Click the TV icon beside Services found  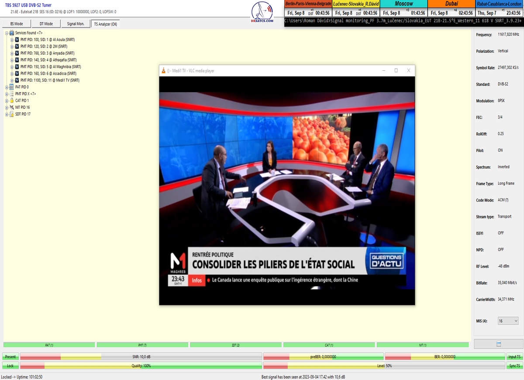tap(11, 33)
